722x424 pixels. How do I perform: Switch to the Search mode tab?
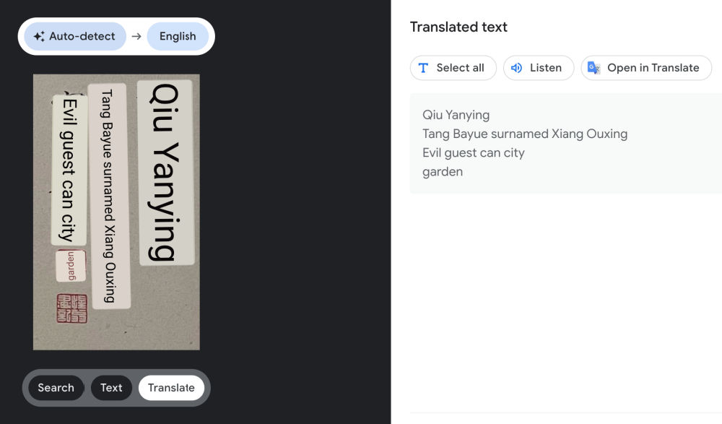pyautogui.click(x=56, y=388)
